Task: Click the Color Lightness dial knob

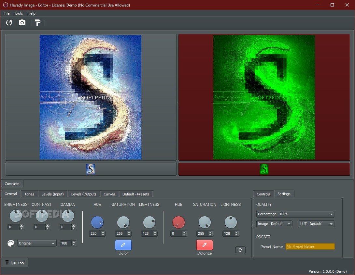Action: pos(149,222)
